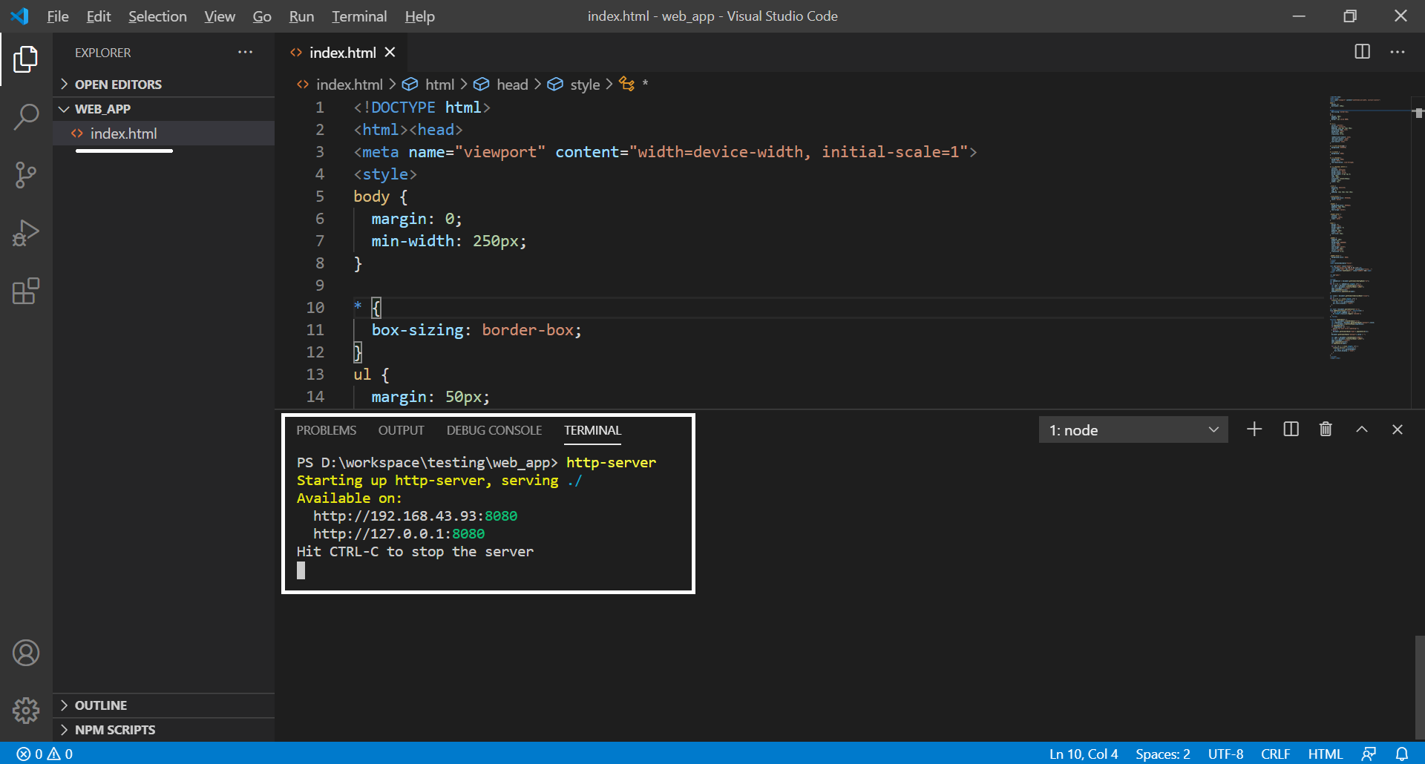Place cursor at the terminal prompt cursor
Image resolution: width=1425 pixels, height=764 pixels.
point(301,570)
